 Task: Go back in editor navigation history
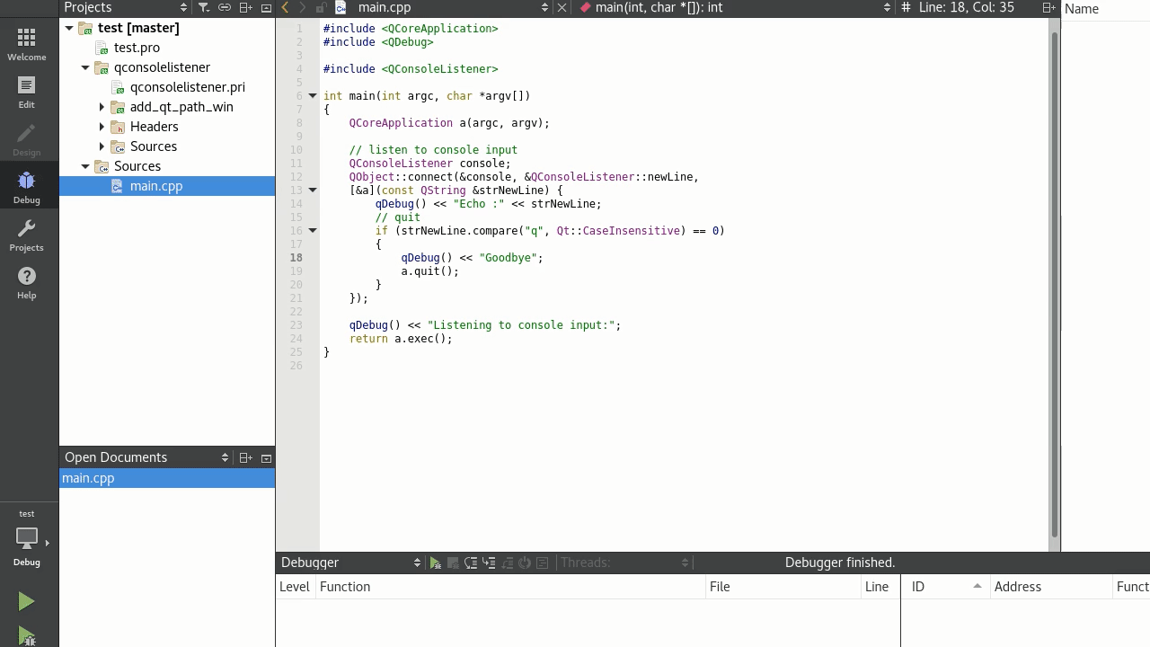[x=284, y=7]
